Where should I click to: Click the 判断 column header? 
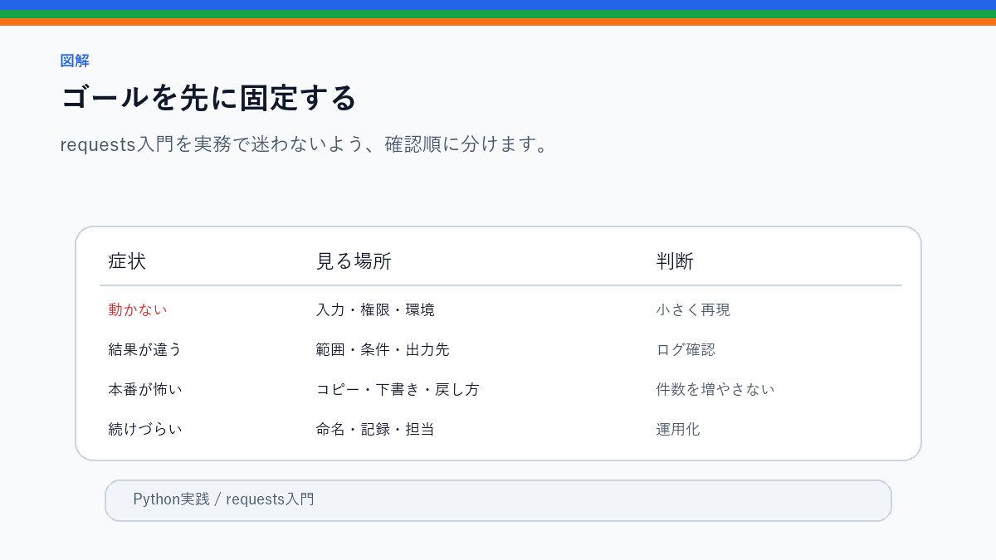click(x=675, y=261)
